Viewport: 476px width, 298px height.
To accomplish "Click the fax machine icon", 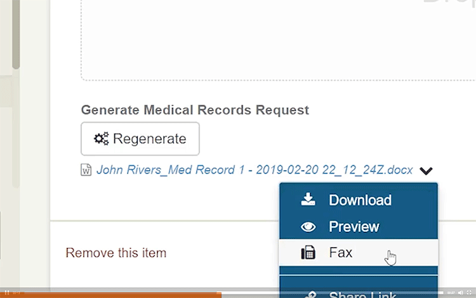I will point(308,252).
